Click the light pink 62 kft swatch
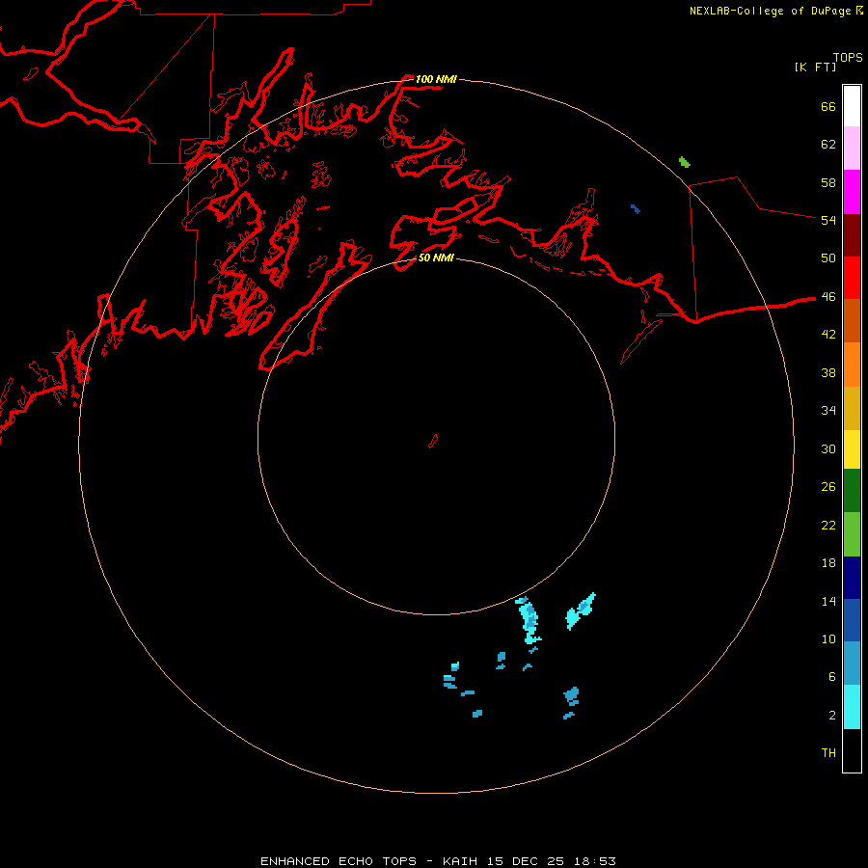This screenshot has width=868, height=868. point(852,148)
